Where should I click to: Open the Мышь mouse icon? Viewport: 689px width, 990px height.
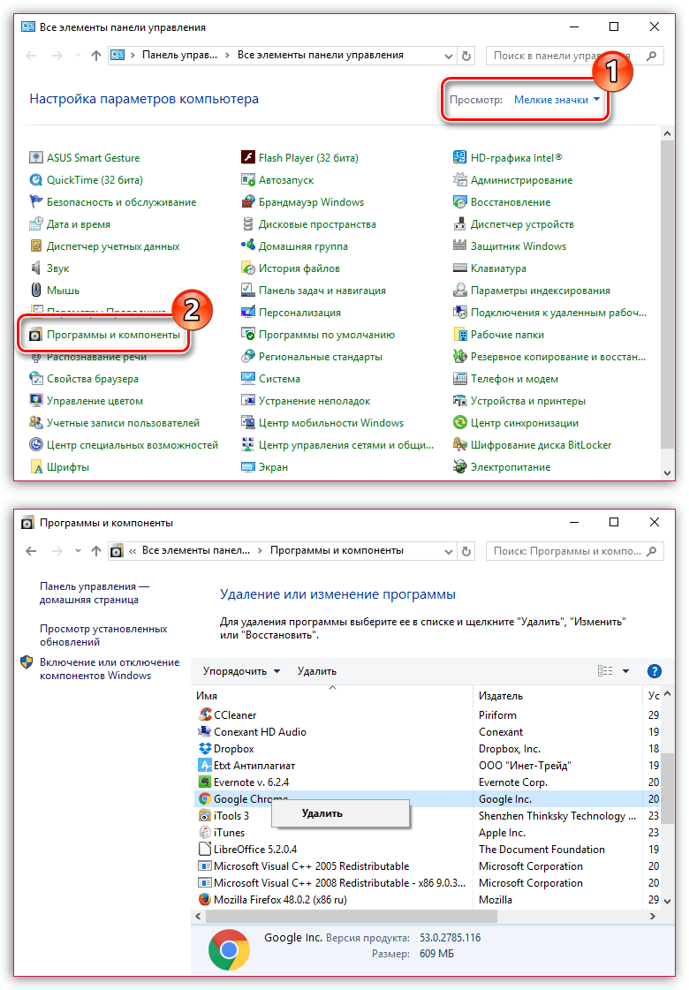pyautogui.click(x=36, y=291)
